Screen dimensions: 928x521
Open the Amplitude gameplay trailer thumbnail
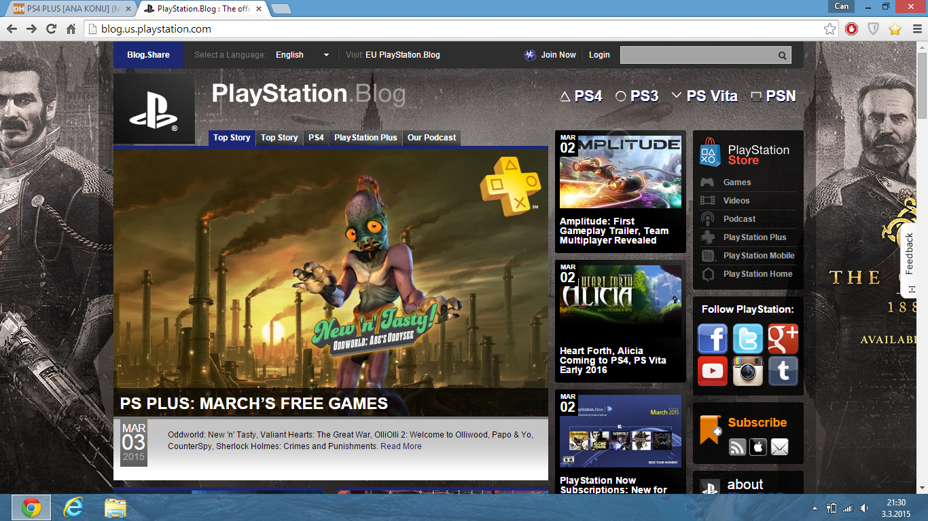[620, 172]
